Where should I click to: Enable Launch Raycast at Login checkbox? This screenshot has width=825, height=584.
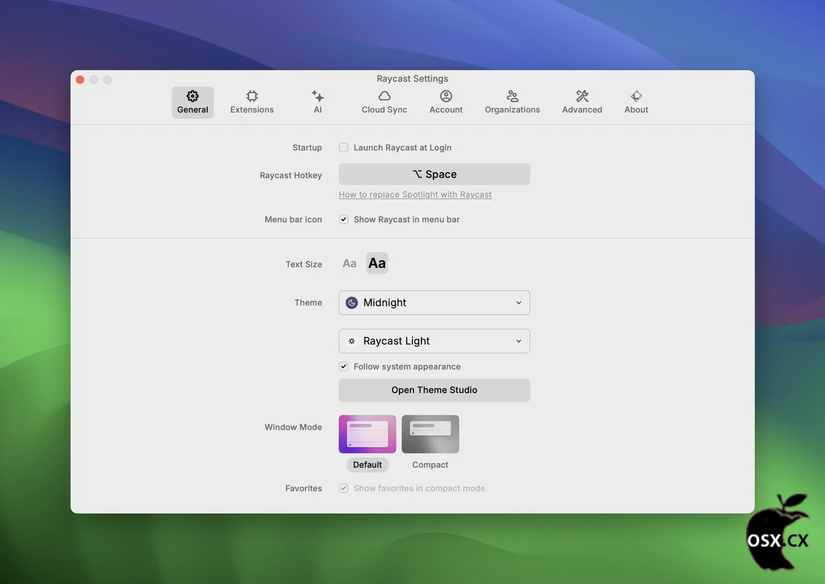point(344,147)
